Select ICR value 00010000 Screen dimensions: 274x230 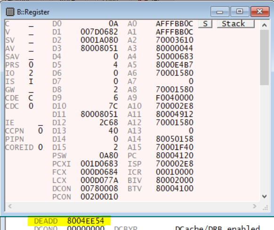point(175,172)
